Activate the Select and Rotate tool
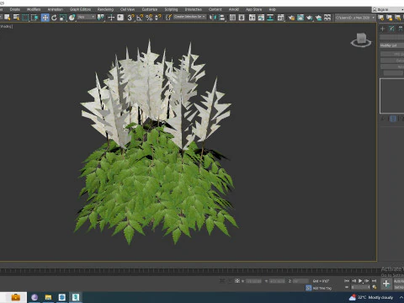The height and width of the screenshot is (303, 404). click(x=54, y=18)
